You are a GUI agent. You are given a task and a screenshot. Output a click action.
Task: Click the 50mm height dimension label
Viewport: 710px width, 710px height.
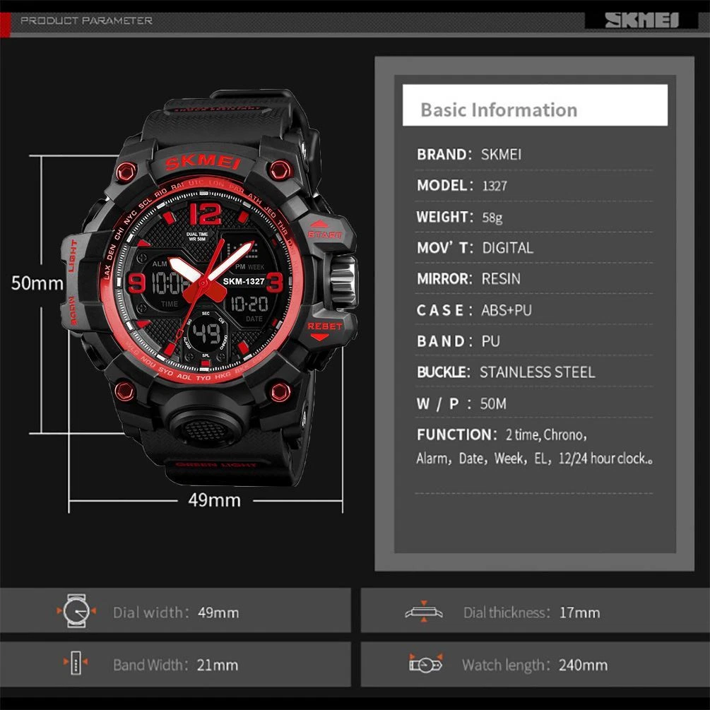(37, 283)
